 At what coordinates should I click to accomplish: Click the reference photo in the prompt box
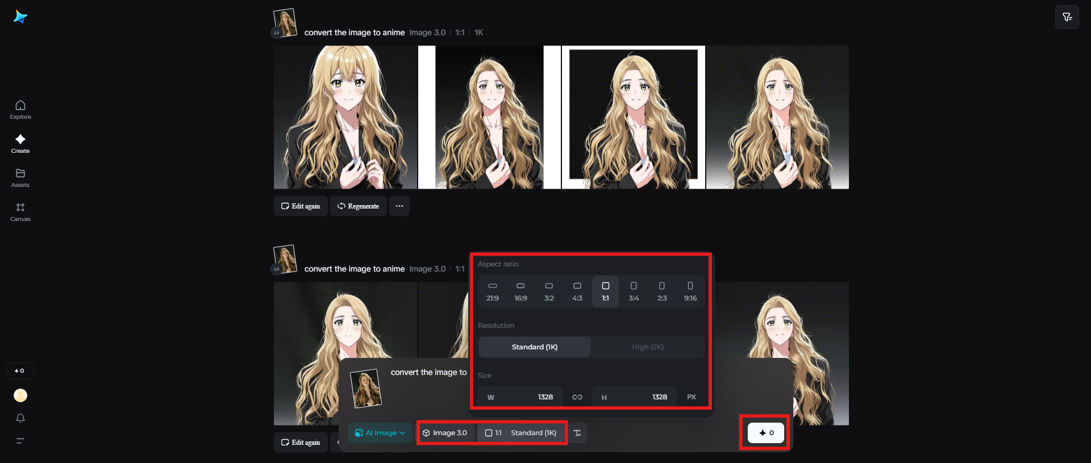coord(366,389)
